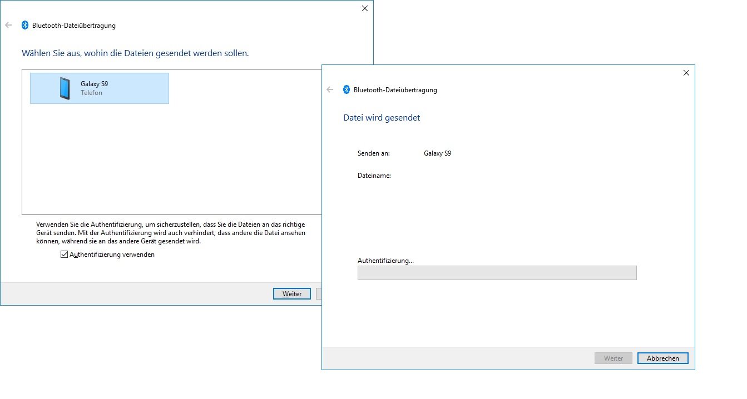747x399 pixels.
Task: Click Bluetooth logo in device selection window title
Action: (x=25, y=25)
